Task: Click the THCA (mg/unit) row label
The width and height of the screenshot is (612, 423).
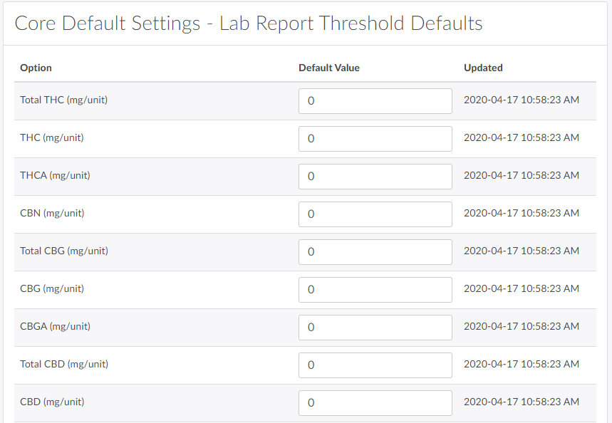Action: click(55, 176)
